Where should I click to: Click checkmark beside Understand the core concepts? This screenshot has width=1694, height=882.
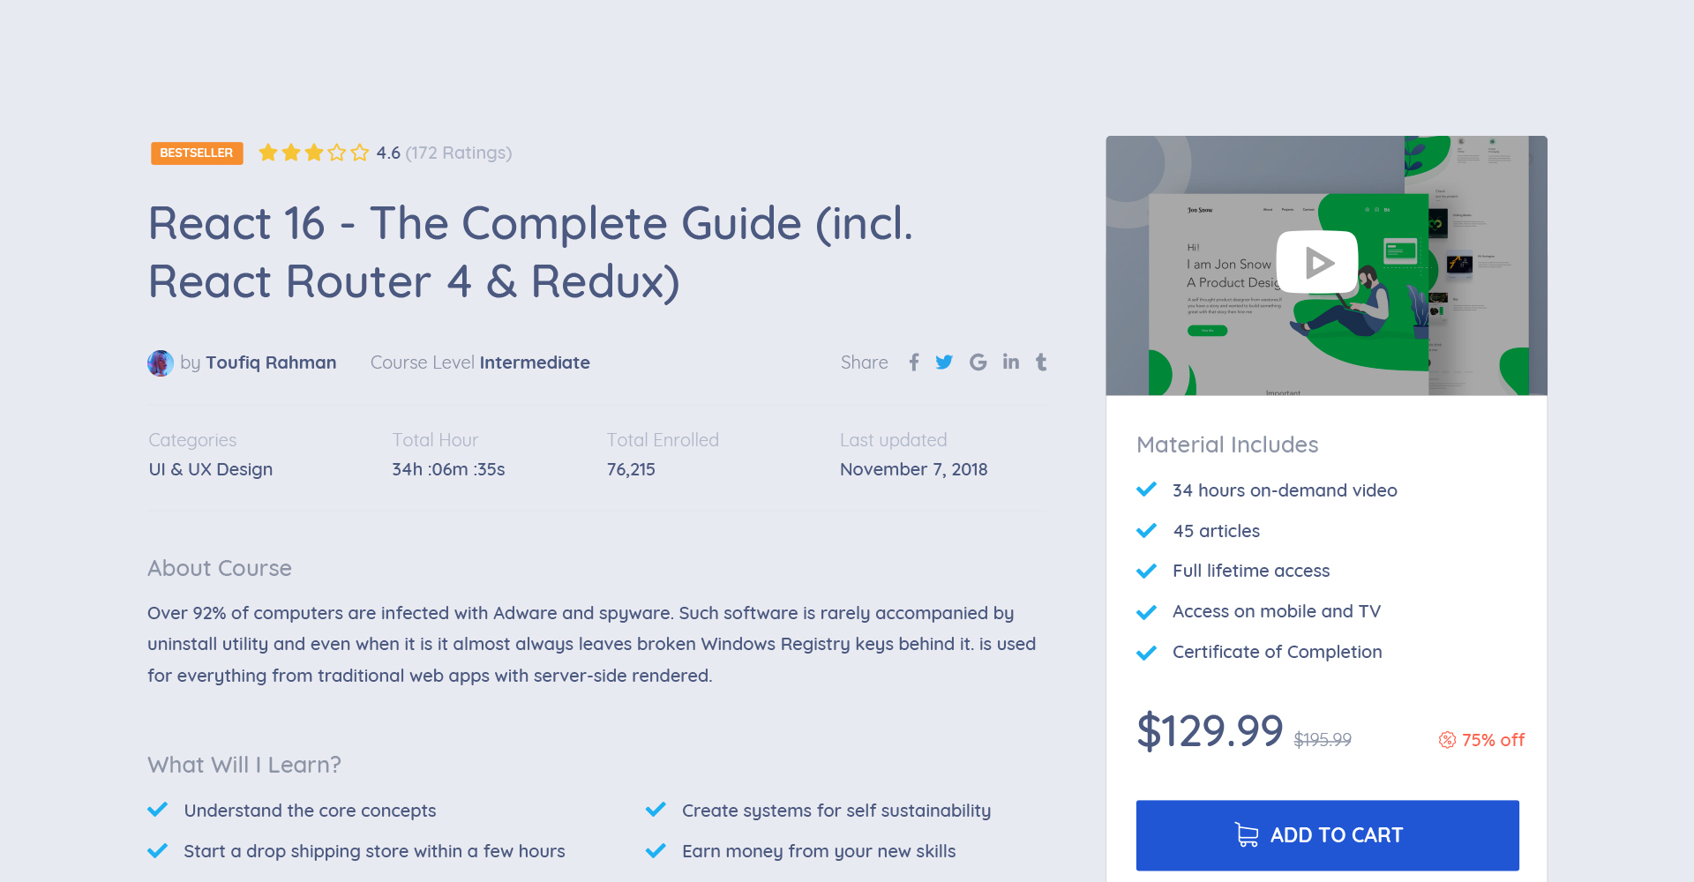coord(157,810)
